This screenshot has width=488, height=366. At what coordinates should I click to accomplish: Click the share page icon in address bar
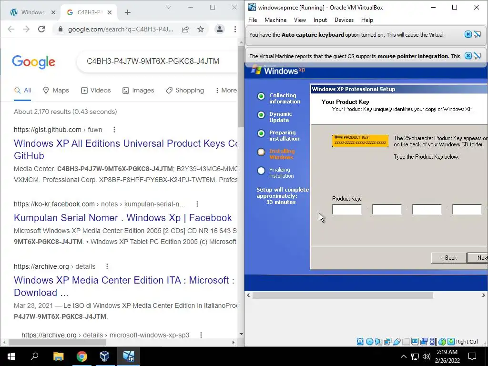[185, 29]
